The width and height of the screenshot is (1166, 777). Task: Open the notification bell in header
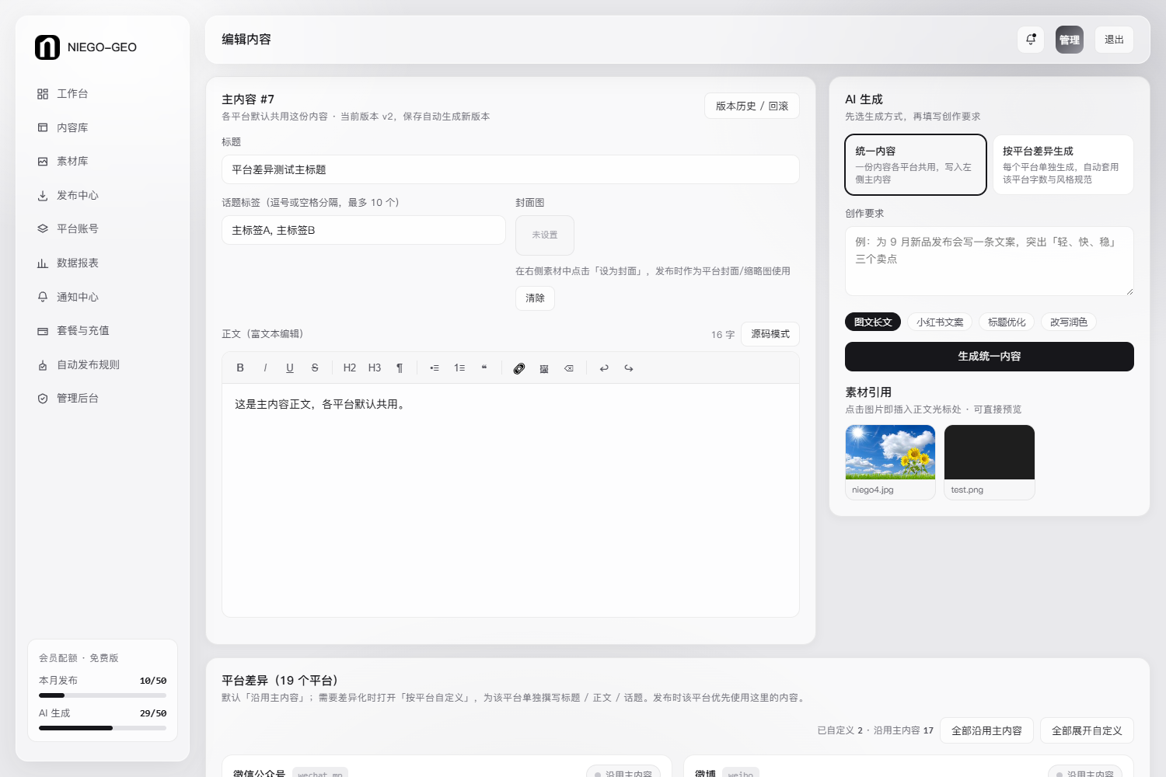1031,40
